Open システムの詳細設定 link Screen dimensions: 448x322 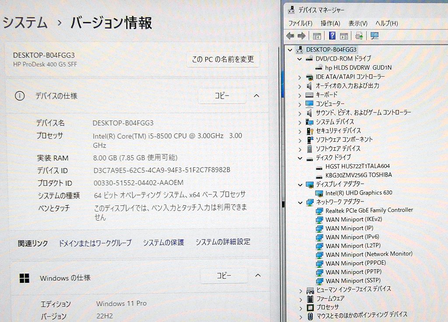[x=223, y=242]
